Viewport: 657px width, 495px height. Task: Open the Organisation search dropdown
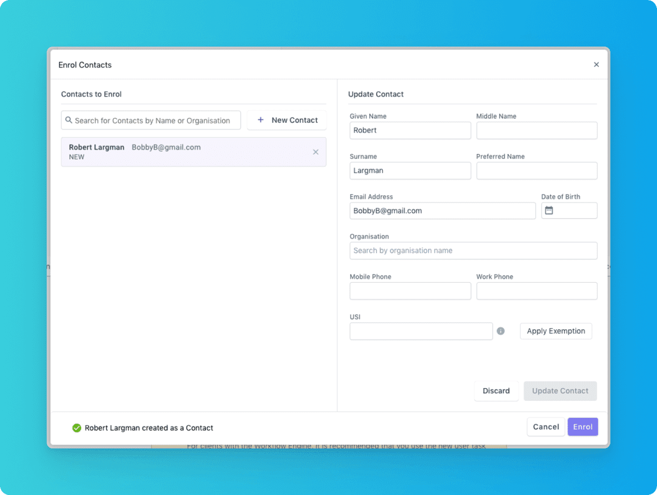(x=473, y=250)
